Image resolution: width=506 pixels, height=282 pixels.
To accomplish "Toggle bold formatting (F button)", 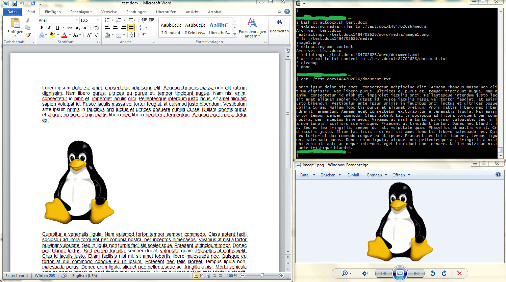I will (x=42, y=28).
